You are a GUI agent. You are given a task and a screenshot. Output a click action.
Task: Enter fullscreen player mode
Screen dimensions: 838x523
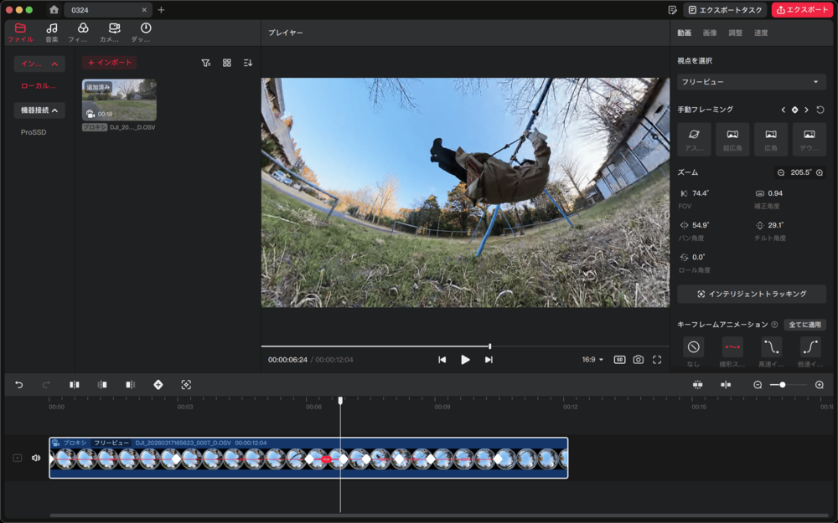coord(657,360)
